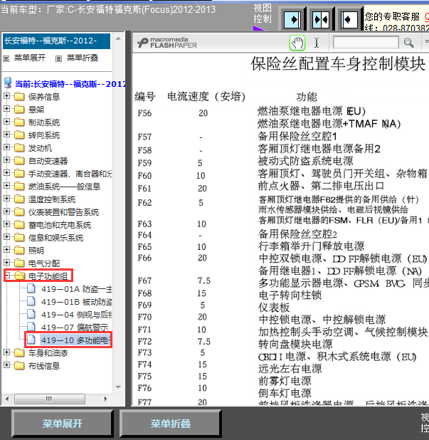Select the 仪表装置和警告系统 folder label
Viewport: 429px width, 440px height.
click(x=63, y=212)
